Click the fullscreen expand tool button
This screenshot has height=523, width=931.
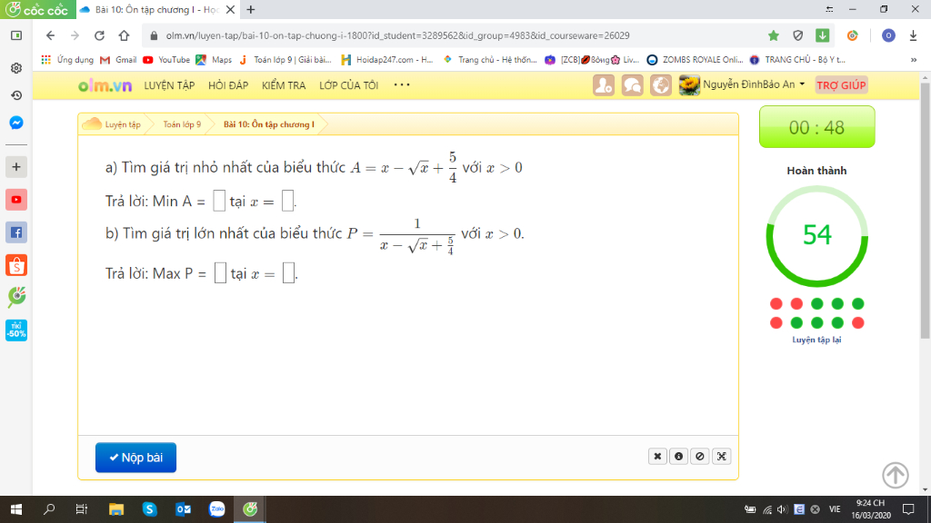click(721, 456)
